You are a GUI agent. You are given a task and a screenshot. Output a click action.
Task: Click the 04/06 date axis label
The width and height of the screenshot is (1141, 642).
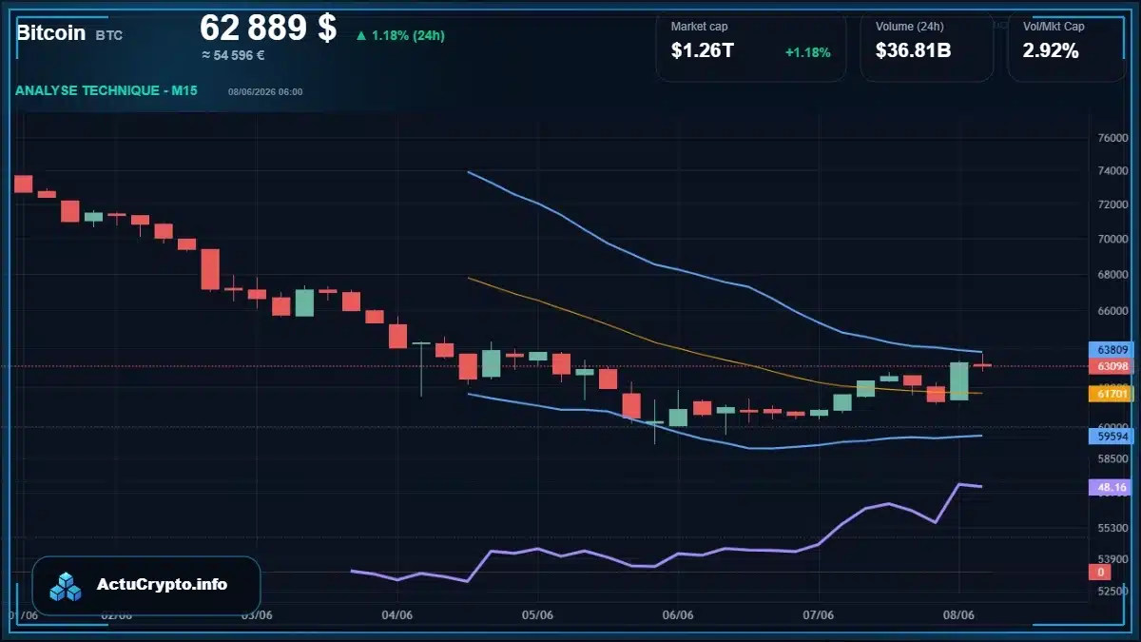pyautogui.click(x=396, y=615)
